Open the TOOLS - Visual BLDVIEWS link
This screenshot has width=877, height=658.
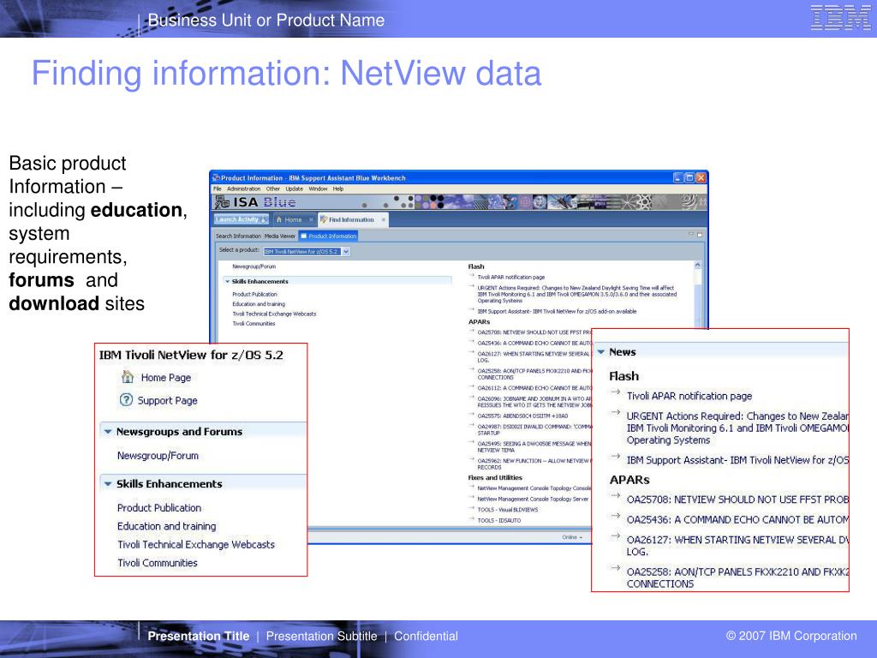click(507, 510)
